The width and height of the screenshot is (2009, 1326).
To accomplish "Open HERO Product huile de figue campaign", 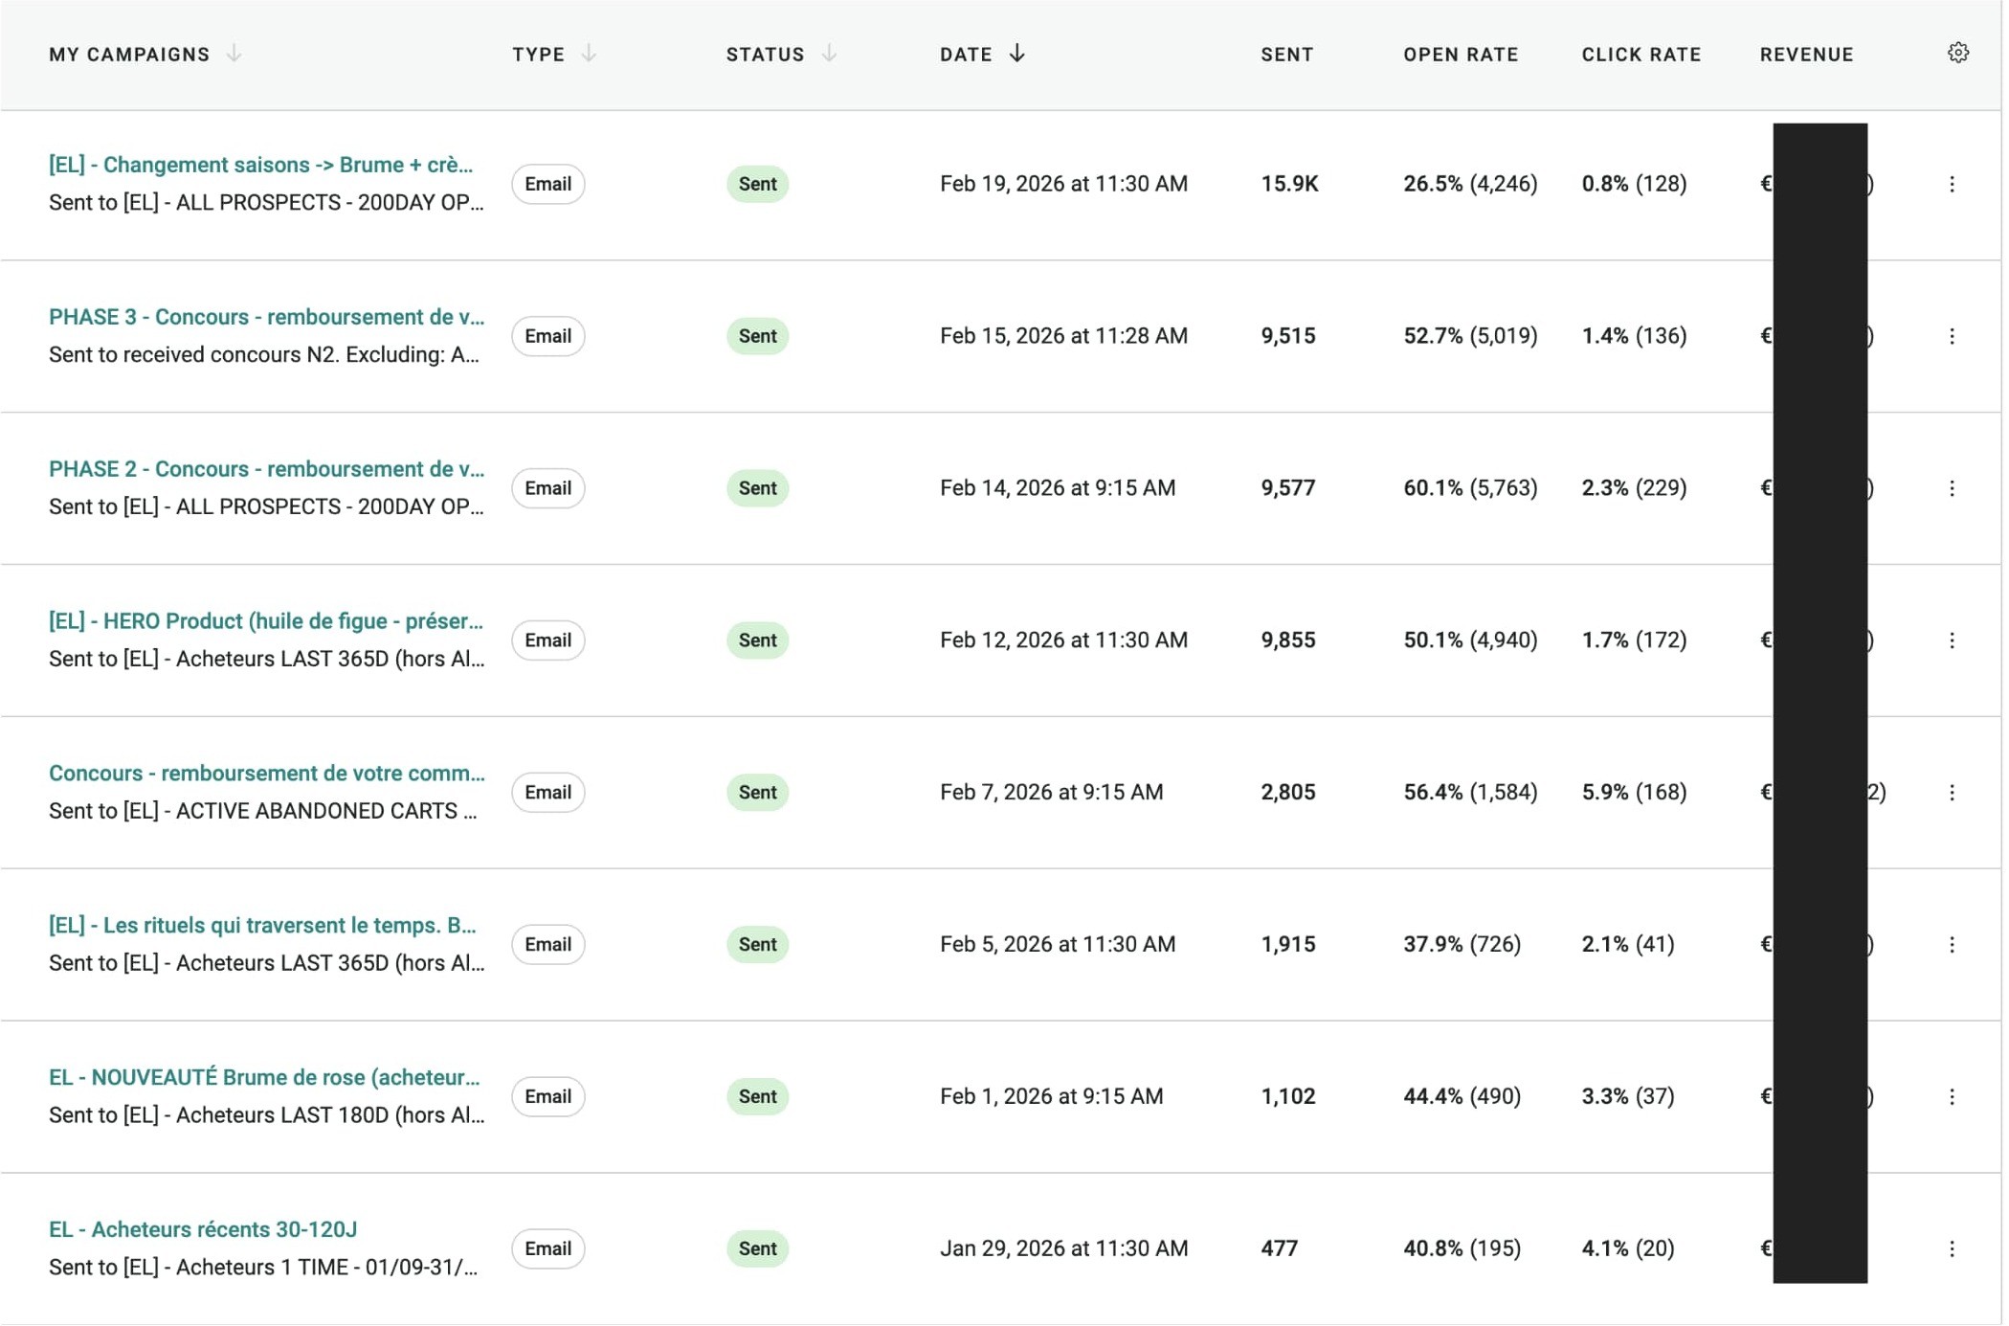I will [x=265, y=621].
